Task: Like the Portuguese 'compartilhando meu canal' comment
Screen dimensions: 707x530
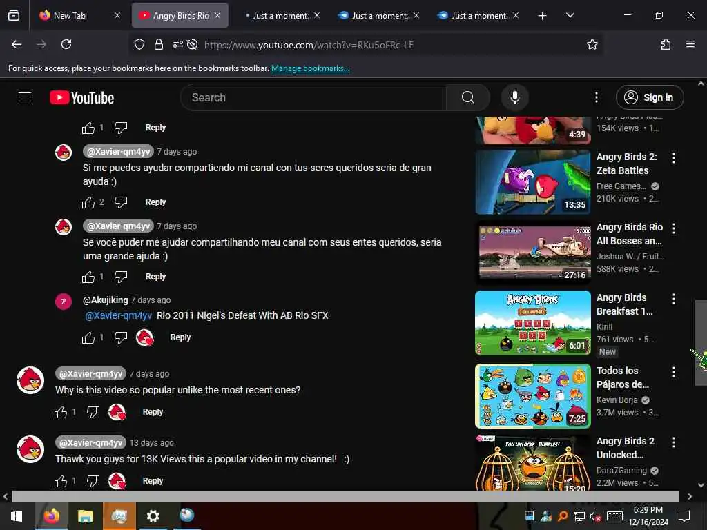Action: [x=88, y=277]
